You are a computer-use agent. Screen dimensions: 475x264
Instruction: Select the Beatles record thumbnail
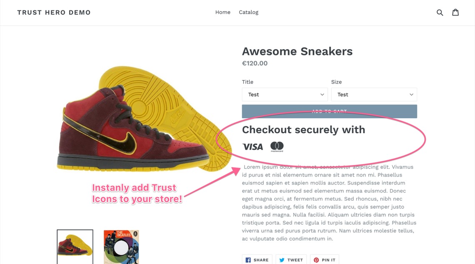coord(121,247)
